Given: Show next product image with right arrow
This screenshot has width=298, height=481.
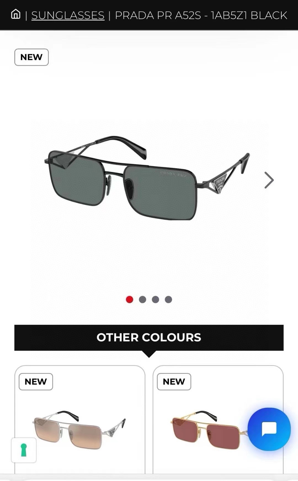Looking at the screenshot, I should (x=269, y=180).
